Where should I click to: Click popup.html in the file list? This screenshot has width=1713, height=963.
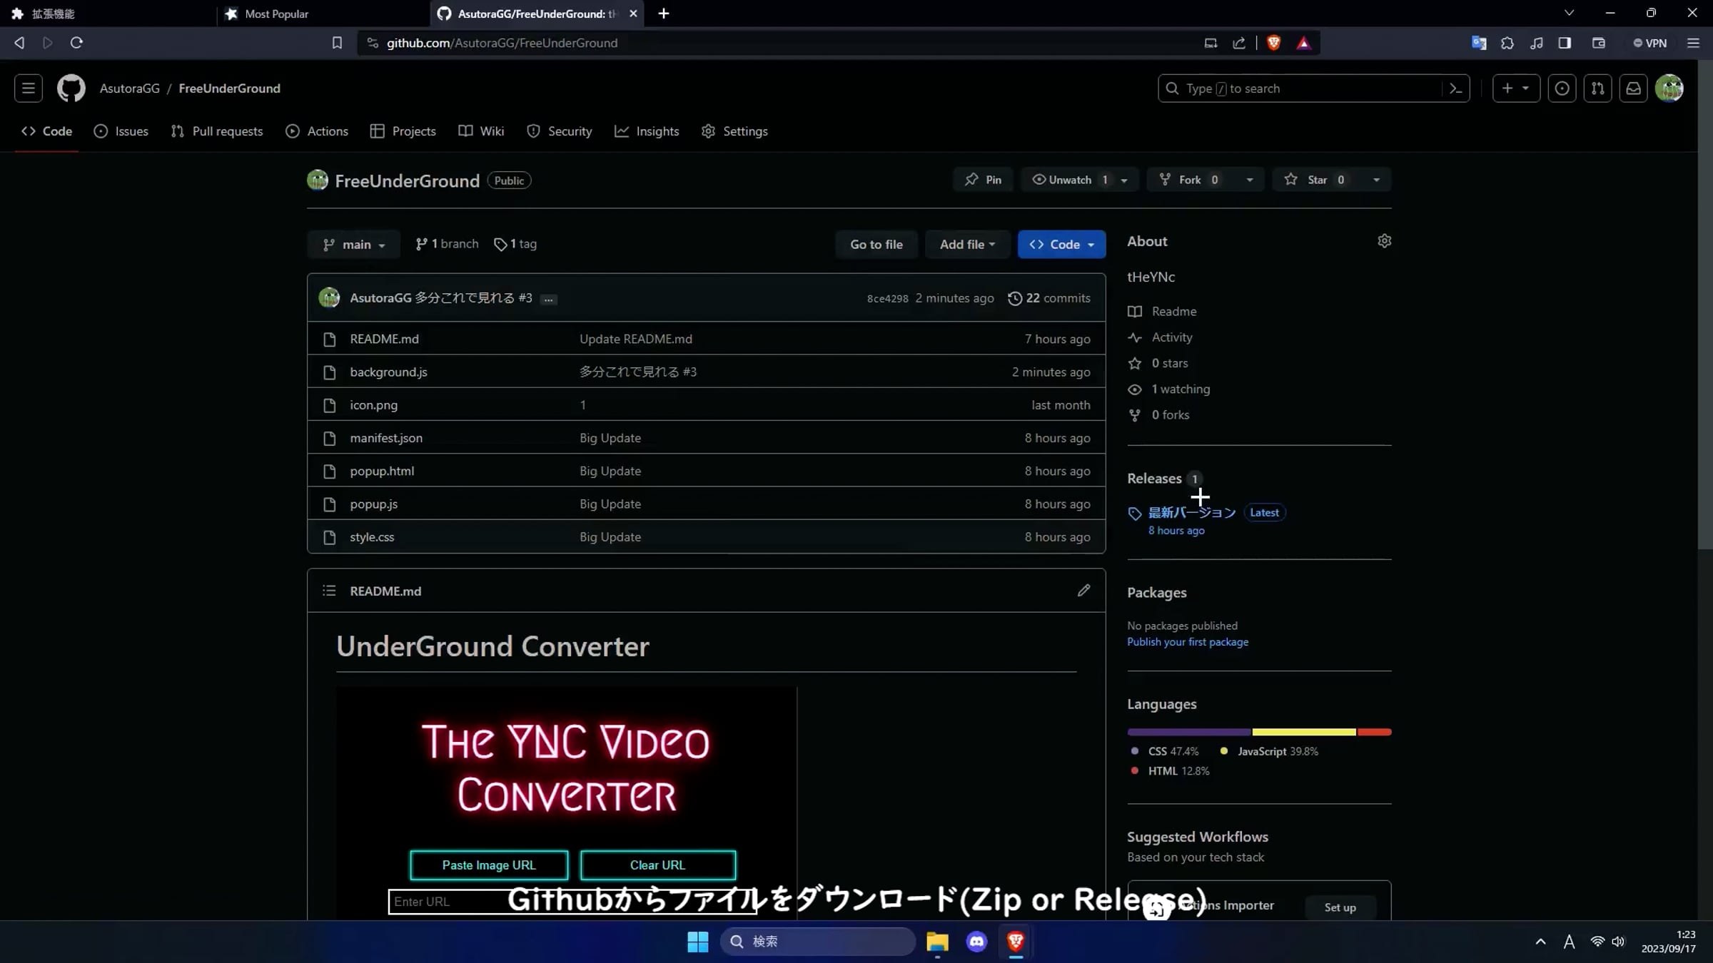(382, 471)
